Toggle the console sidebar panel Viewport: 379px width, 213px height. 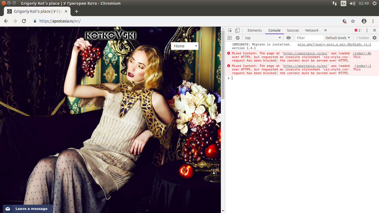[x=230, y=38]
